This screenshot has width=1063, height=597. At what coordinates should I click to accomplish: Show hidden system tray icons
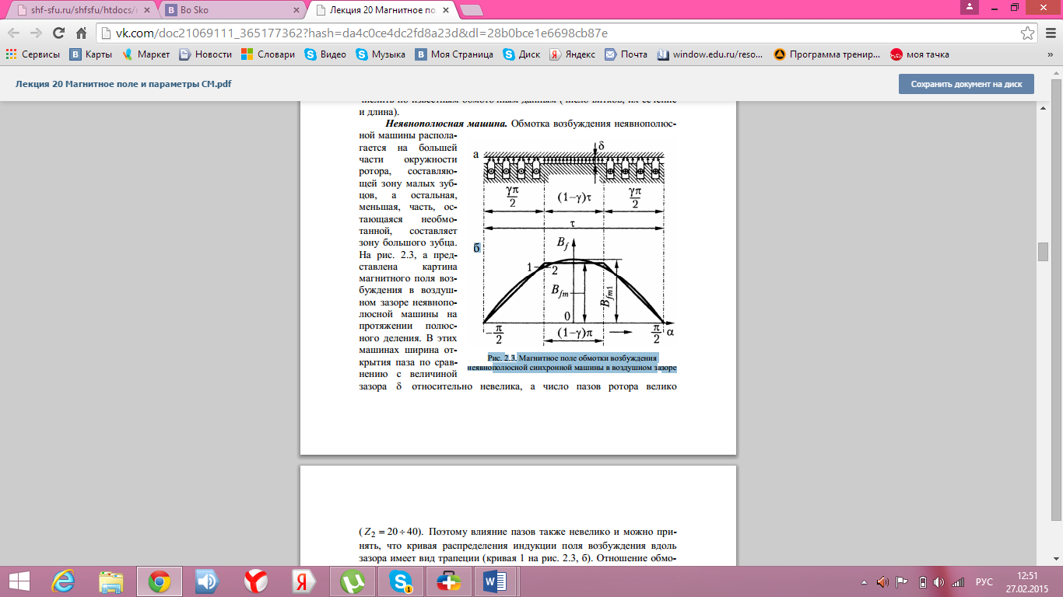point(865,581)
